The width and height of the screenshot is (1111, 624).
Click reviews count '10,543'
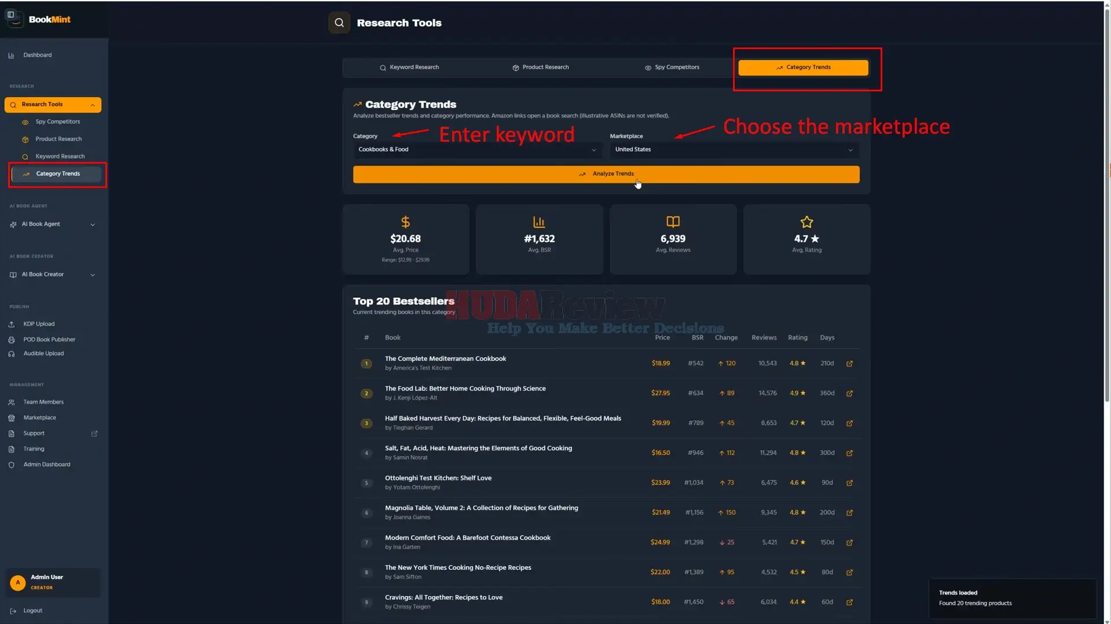coord(767,364)
